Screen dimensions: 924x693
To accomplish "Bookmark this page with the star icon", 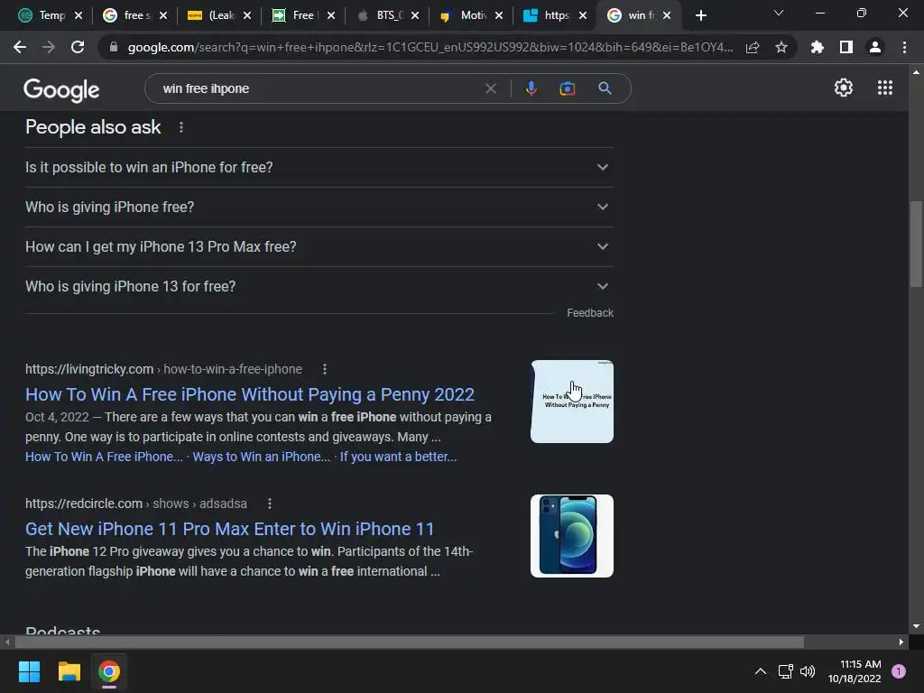I will point(781,47).
